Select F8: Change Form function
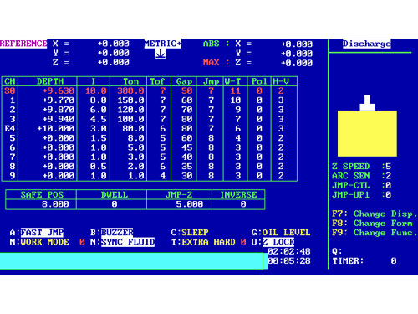418x314 pixels. coord(372,224)
